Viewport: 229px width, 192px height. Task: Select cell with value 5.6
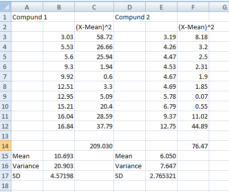(x=58, y=57)
